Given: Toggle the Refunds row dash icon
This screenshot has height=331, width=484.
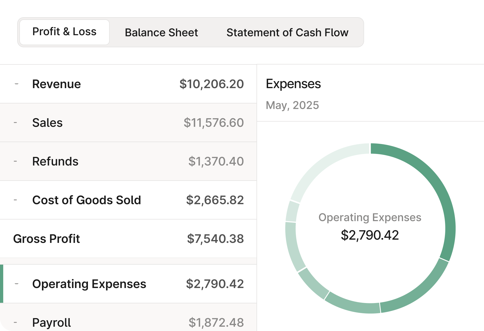Looking at the screenshot, I should pos(15,161).
